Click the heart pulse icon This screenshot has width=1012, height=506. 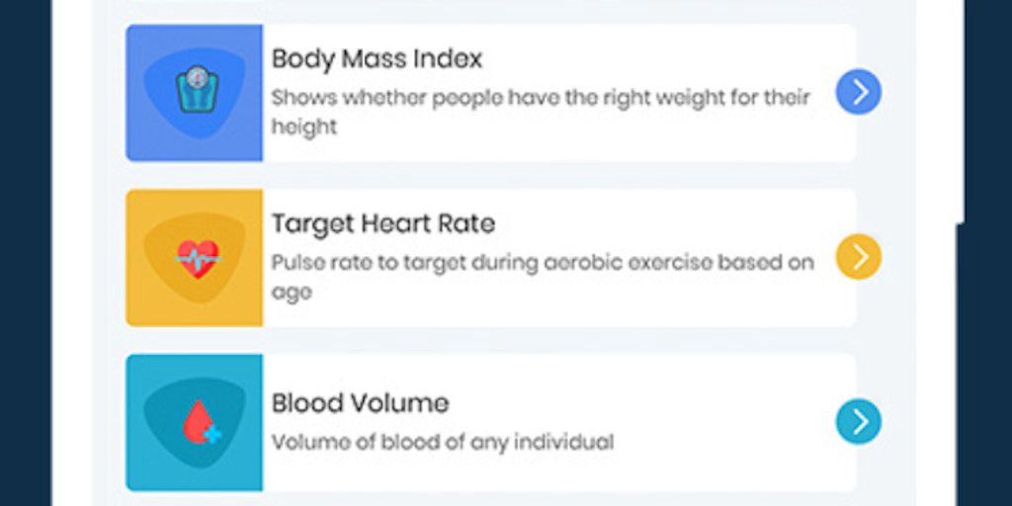197,257
